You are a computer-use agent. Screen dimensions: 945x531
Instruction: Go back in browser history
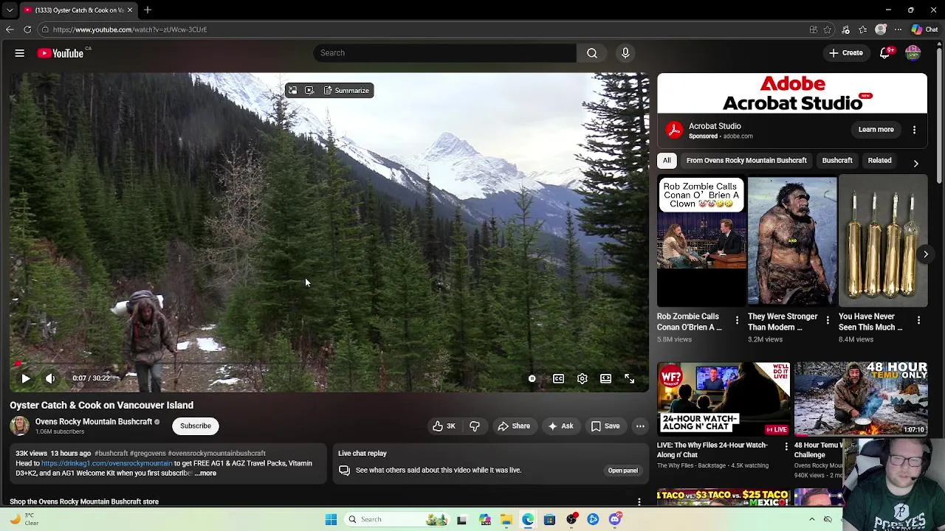coord(10,29)
